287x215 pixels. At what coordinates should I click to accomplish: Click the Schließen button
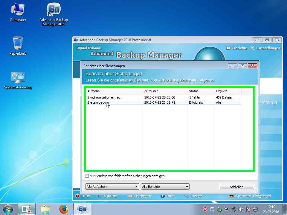pyautogui.click(x=237, y=187)
